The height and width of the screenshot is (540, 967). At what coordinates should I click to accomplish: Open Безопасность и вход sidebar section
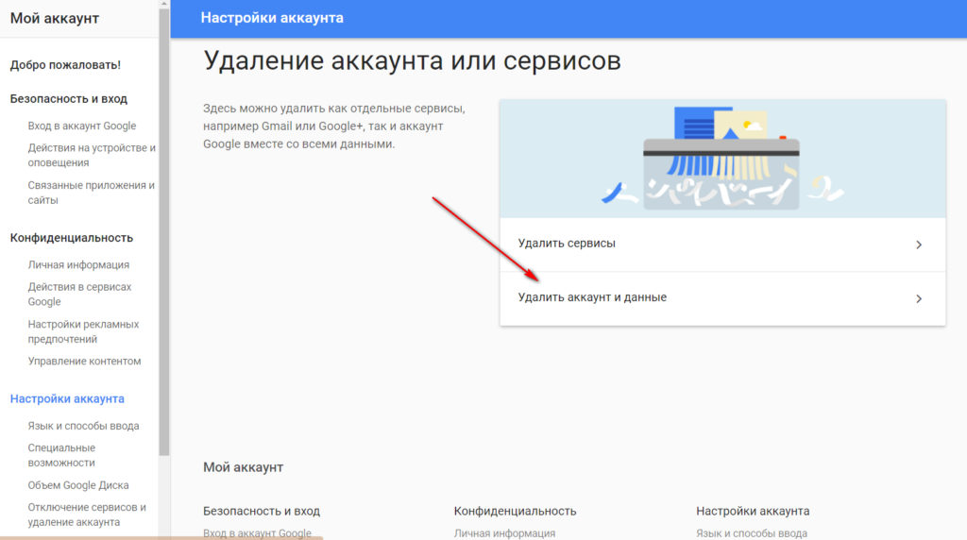pyautogui.click(x=68, y=98)
